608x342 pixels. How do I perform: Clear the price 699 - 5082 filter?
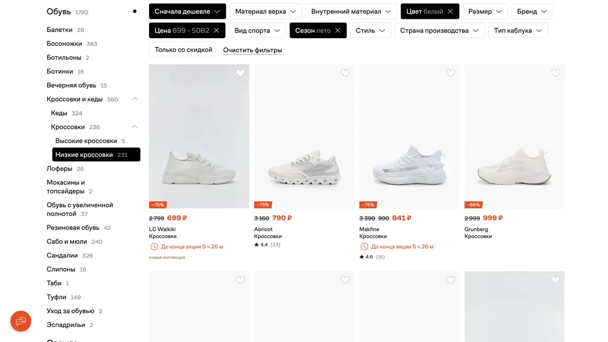pos(216,30)
